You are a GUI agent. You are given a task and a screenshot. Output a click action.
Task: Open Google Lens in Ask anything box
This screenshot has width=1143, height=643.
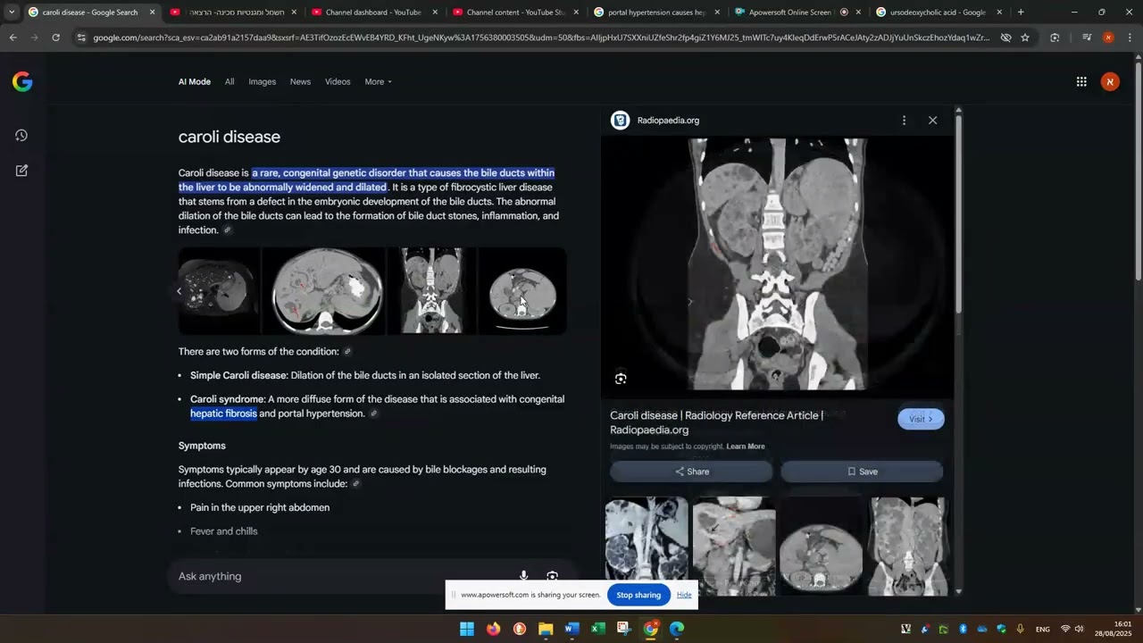coord(553,576)
